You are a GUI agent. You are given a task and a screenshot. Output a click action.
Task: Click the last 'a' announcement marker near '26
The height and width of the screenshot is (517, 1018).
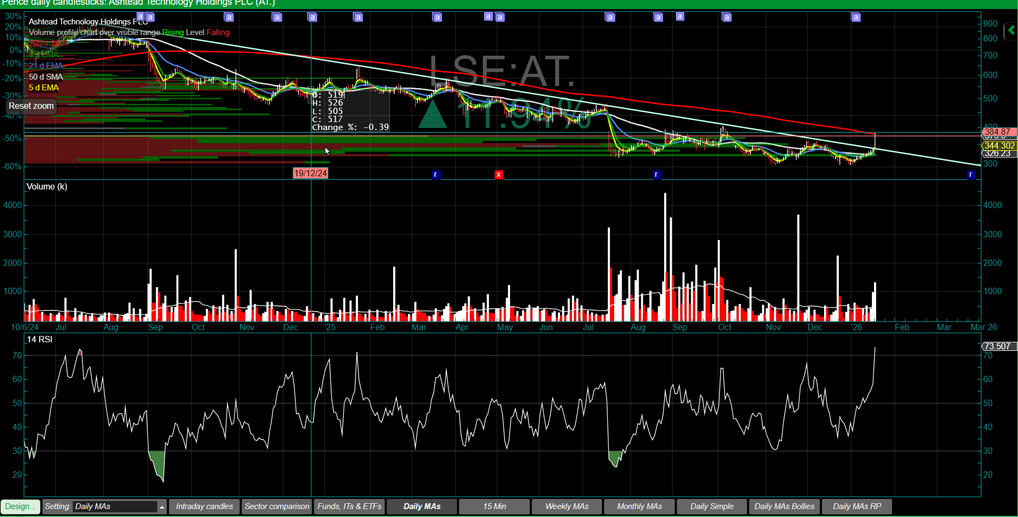coord(856,18)
